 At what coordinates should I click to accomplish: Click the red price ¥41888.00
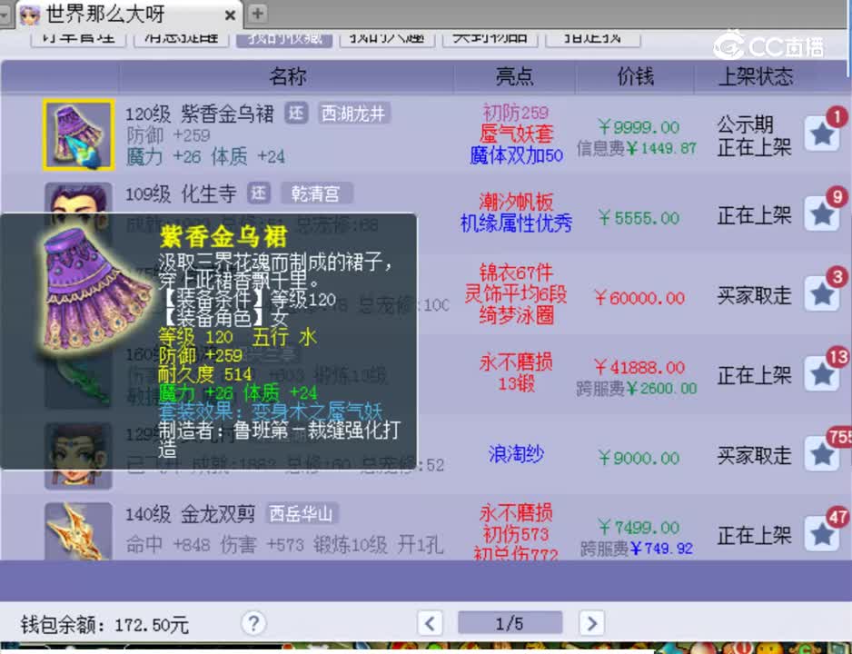pyautogui.click(x=639, y=367)
